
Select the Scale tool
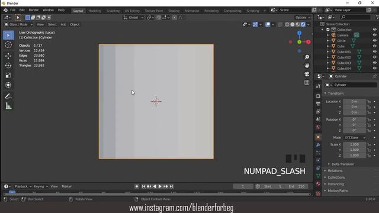(x=8, y=75)
